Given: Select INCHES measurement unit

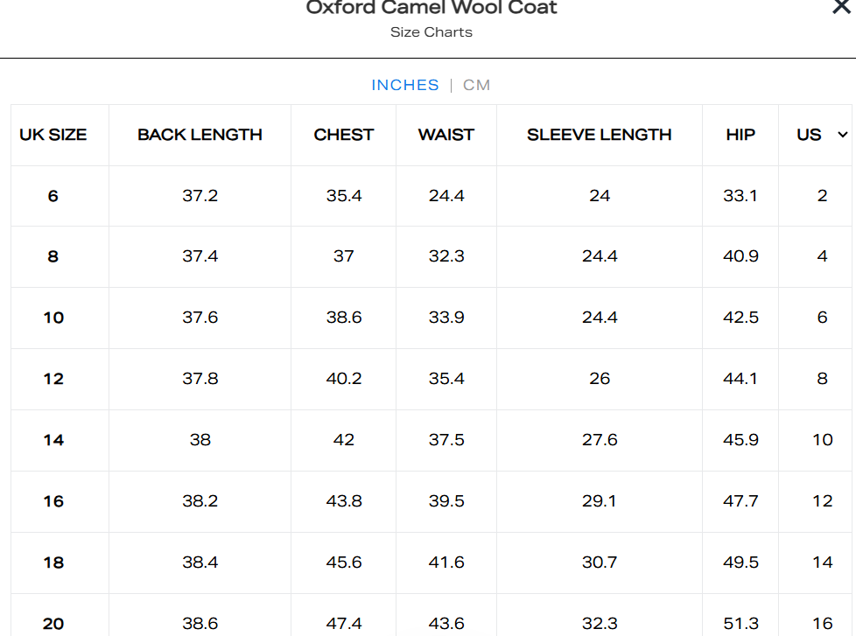Looking at the screenshot, I should click(x=405, y=85).
